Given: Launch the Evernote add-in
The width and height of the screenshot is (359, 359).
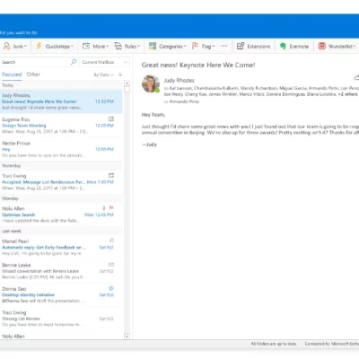Looking at the screenshot, I should point(283,46).
